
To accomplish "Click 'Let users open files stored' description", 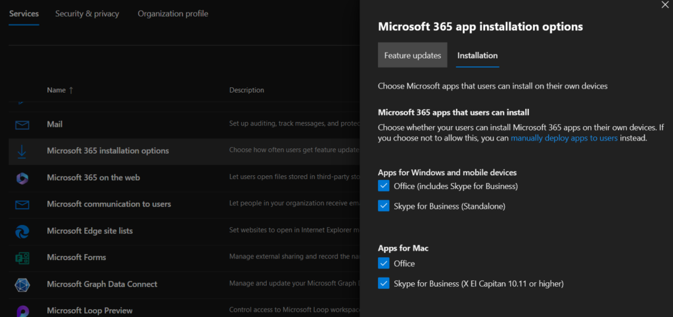I will point(294,177).
